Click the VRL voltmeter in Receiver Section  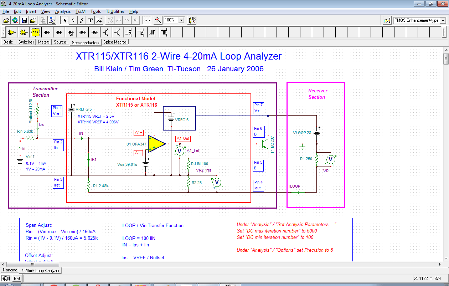(x=330, y=159)
